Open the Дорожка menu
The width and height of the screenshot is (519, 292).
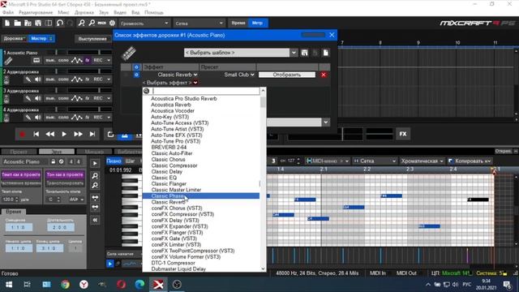[x=84, y=13]
